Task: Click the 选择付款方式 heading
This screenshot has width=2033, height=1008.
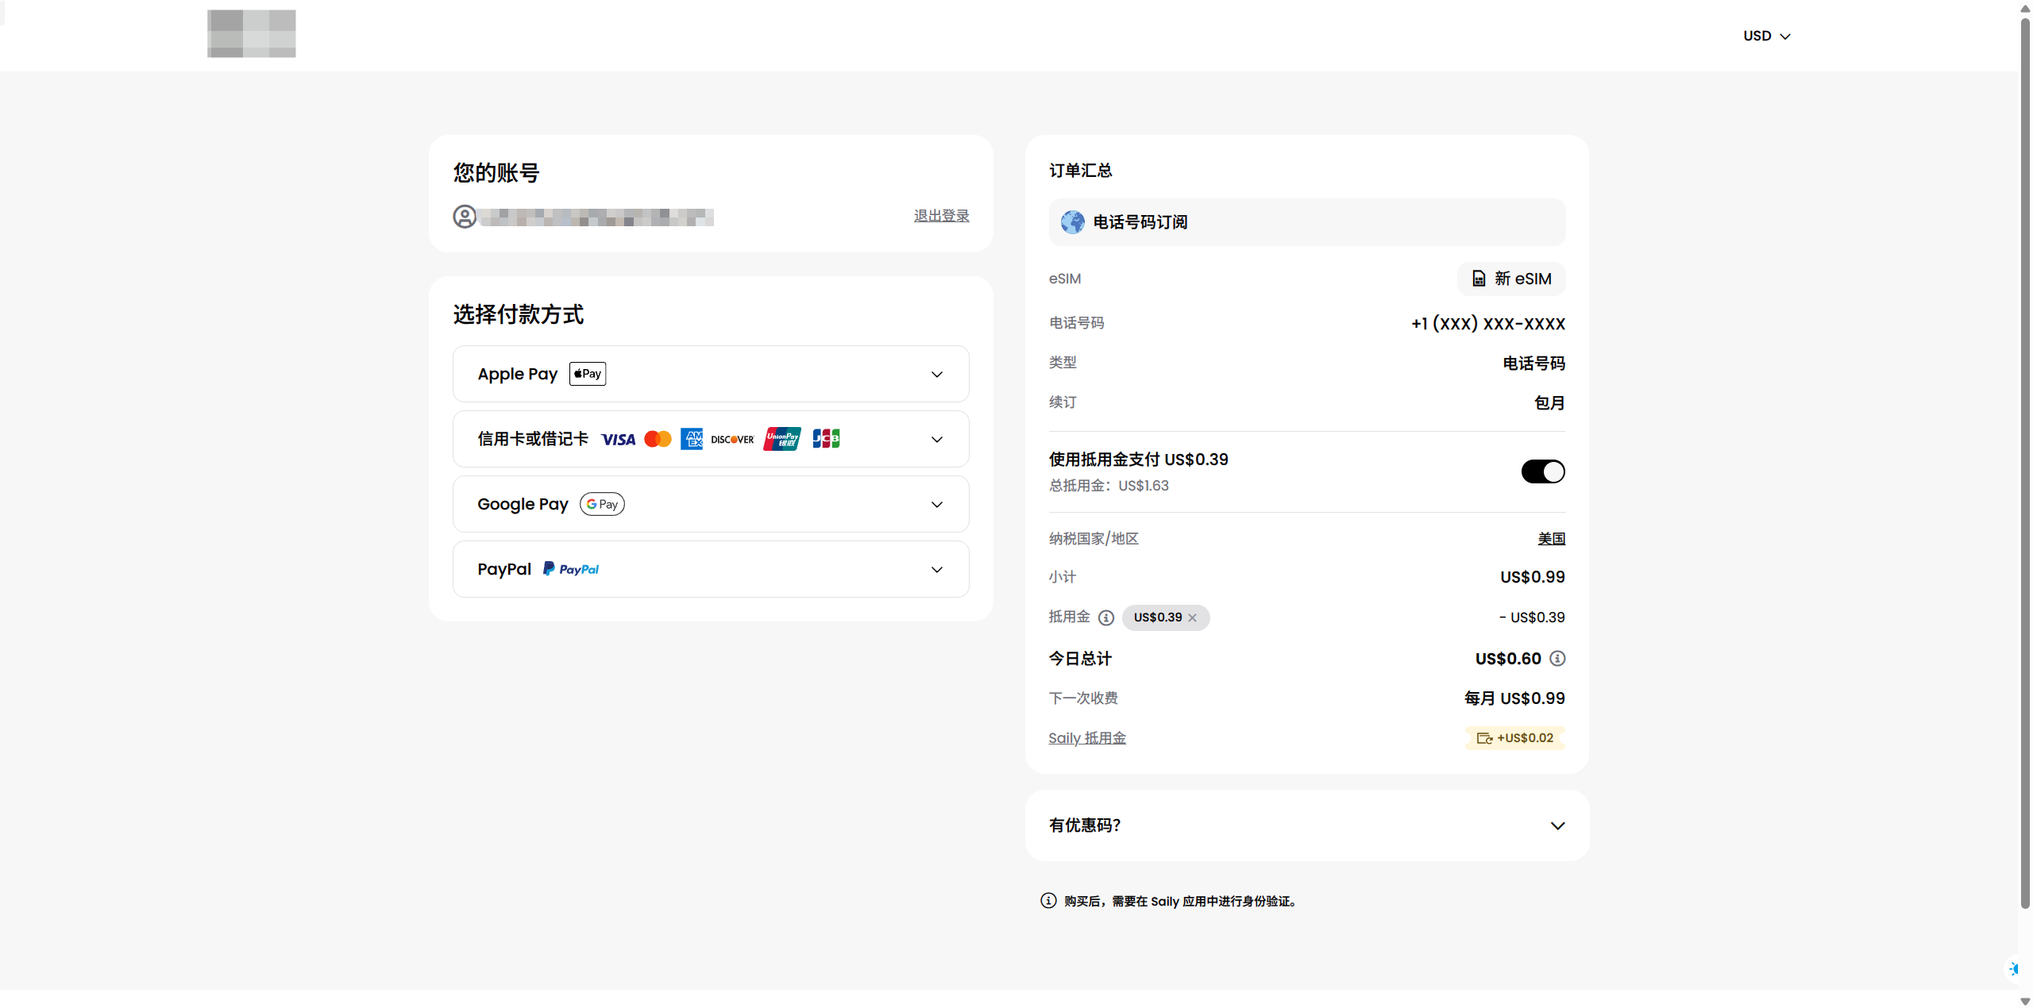Action: [519, 314]
